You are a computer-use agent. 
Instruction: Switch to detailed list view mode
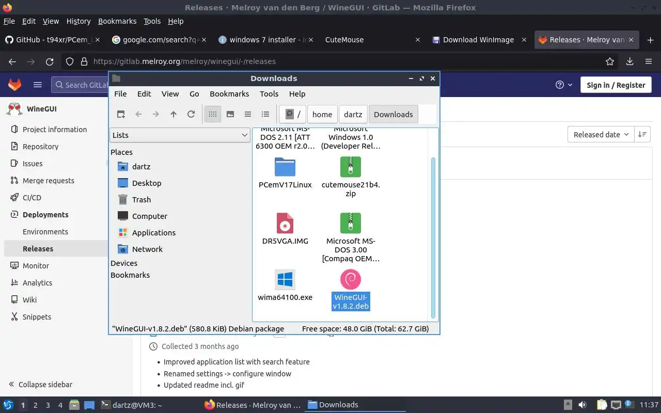(265, 115)
